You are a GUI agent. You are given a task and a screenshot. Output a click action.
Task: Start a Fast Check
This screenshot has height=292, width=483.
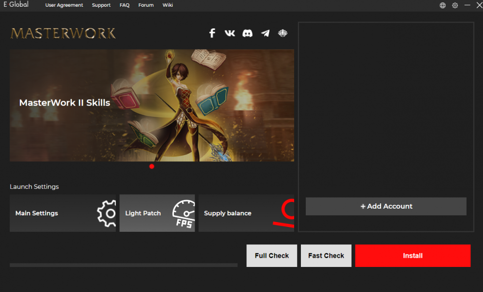click(326, 255)
